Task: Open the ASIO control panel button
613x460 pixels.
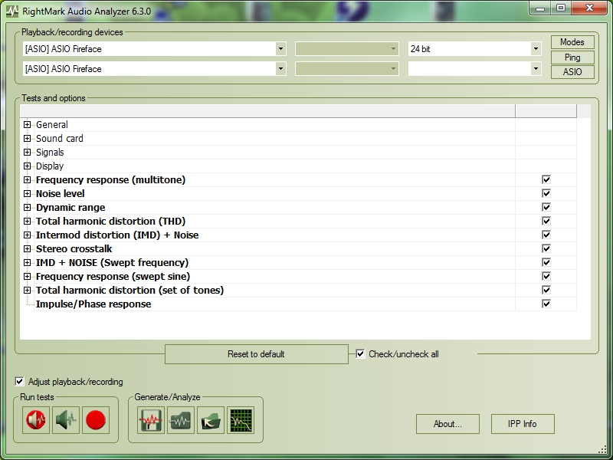Action: 572,72
